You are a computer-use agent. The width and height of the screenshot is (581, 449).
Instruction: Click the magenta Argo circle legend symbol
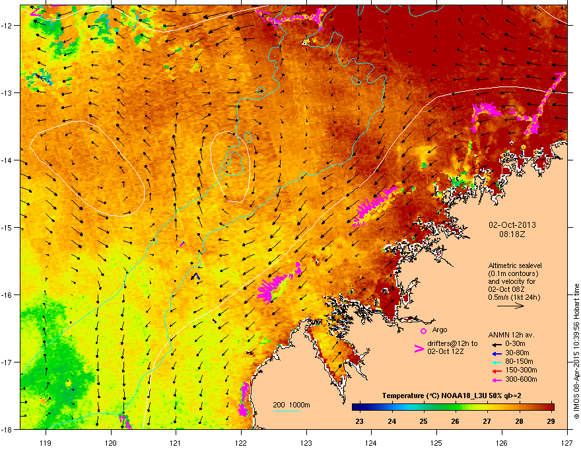pos(423,331)
